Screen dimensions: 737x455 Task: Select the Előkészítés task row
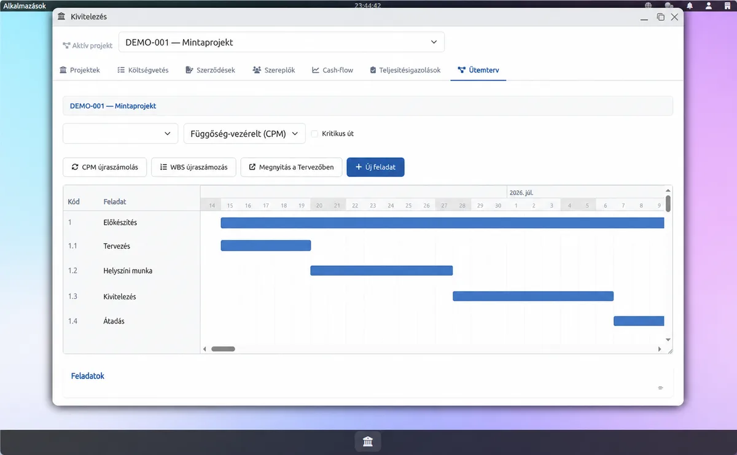pyautogui.click(x=131, y=222)
